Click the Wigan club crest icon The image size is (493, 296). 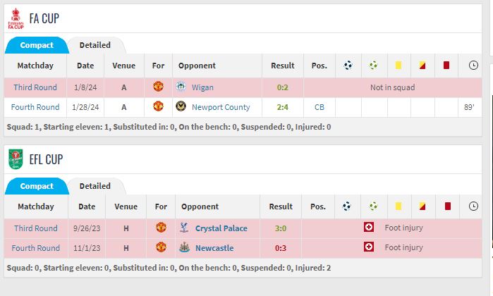[183, 87]
